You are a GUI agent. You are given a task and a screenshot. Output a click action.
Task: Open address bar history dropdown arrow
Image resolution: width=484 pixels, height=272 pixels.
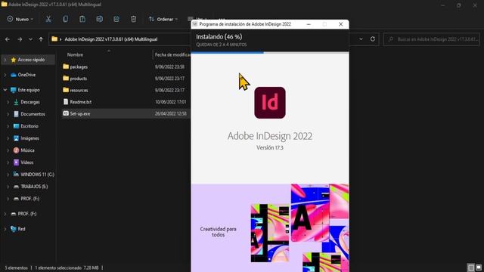(361, 39)
